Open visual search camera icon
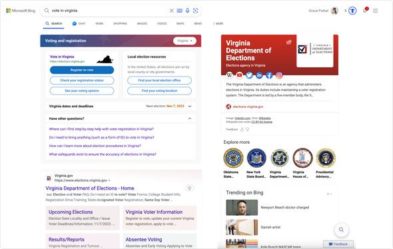The height and width of the screenshot is (249, 393). pos(195,11)
